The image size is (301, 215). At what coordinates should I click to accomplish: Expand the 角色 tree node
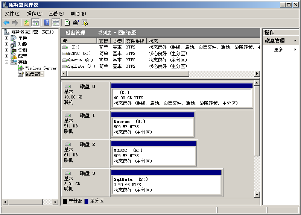coord(6,38)
